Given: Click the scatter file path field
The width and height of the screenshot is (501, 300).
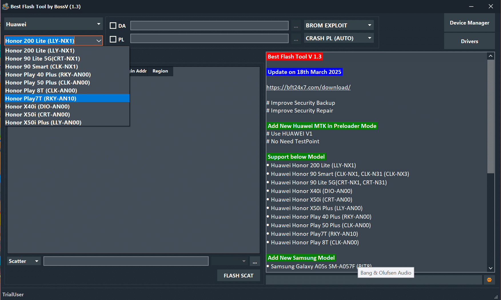Looking at the screenshot, I should pos(126,261).
